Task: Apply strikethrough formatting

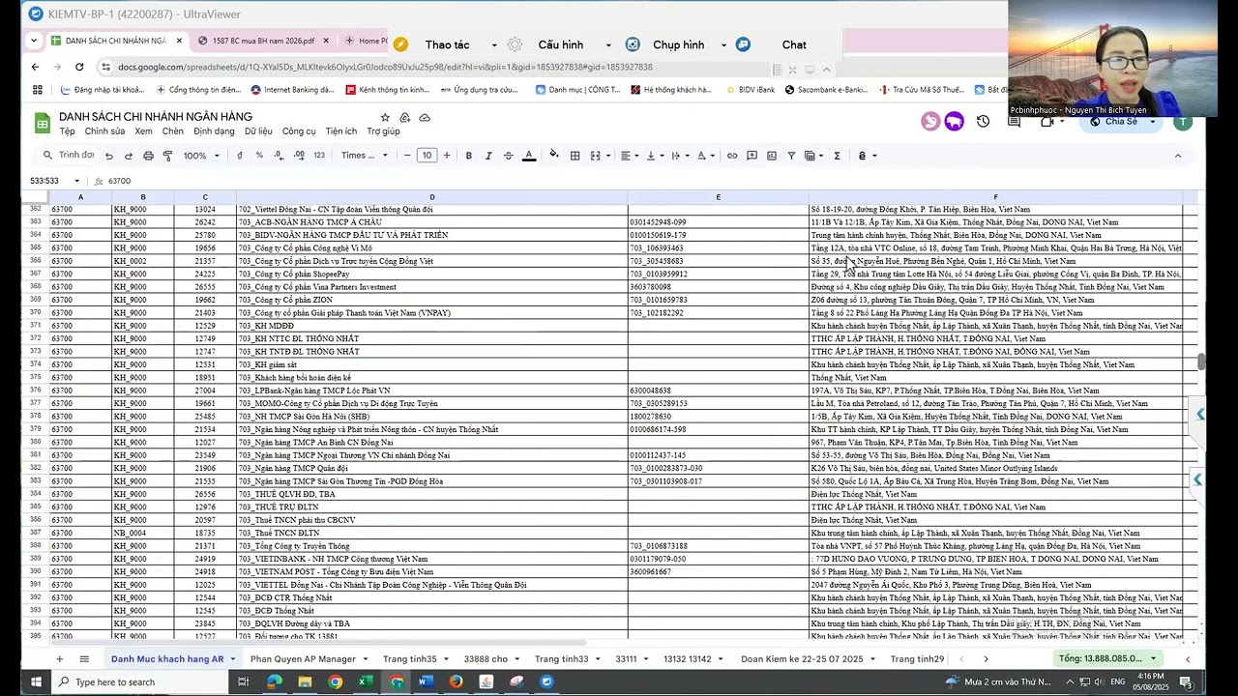Action: [x=509, y=156]
